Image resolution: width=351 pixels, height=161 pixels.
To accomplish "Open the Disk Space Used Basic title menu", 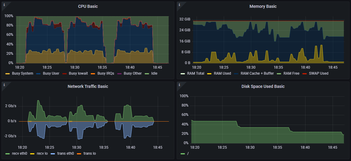I will [x=263, y=86].
